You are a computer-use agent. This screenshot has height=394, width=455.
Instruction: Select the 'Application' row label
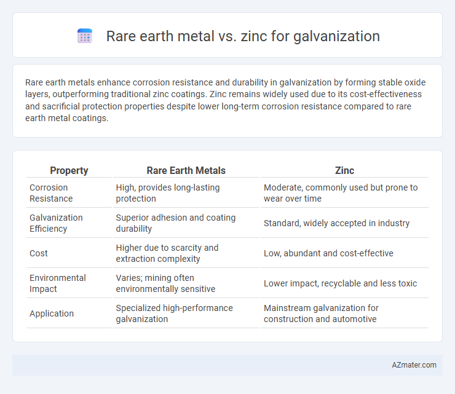point(69,313)
